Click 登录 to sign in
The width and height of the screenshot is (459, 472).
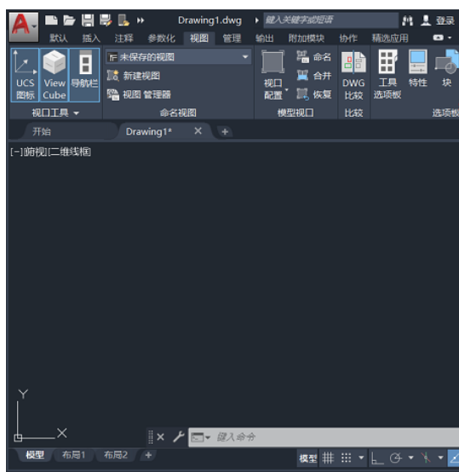tap(445, 20)
